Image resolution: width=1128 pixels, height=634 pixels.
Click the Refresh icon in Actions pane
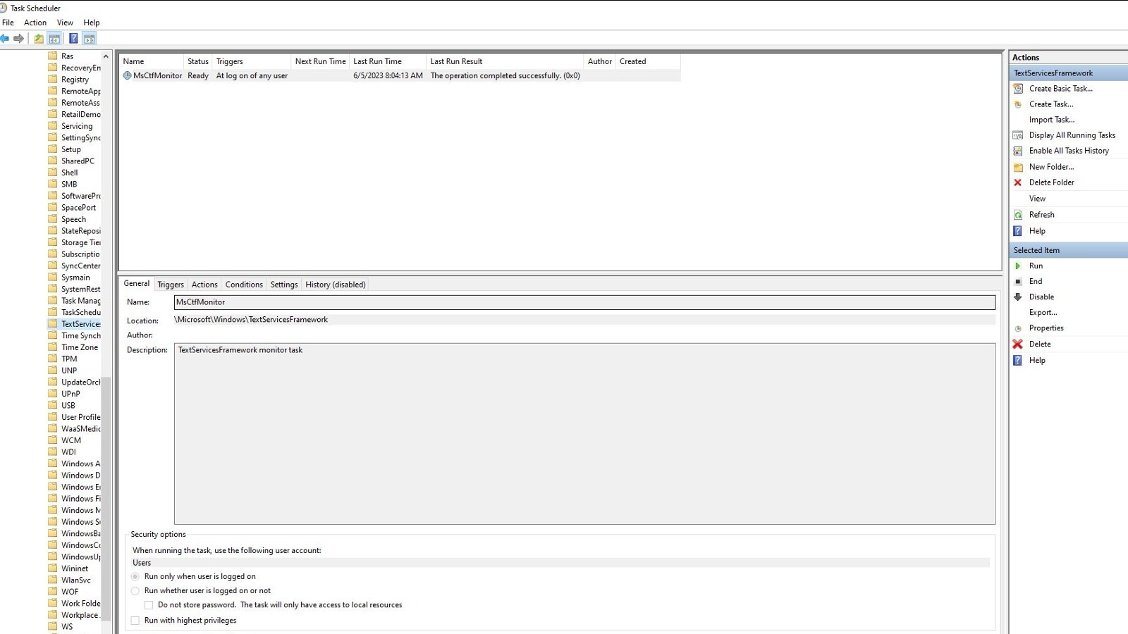pos(1018,214)
